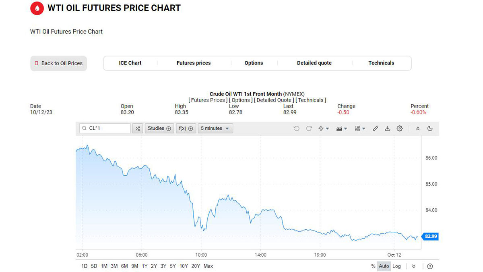Viewport: 483px width, 272px height.
Task: Click the Open value 83.20
Action: pyautogui.click(x=127, y=112)
